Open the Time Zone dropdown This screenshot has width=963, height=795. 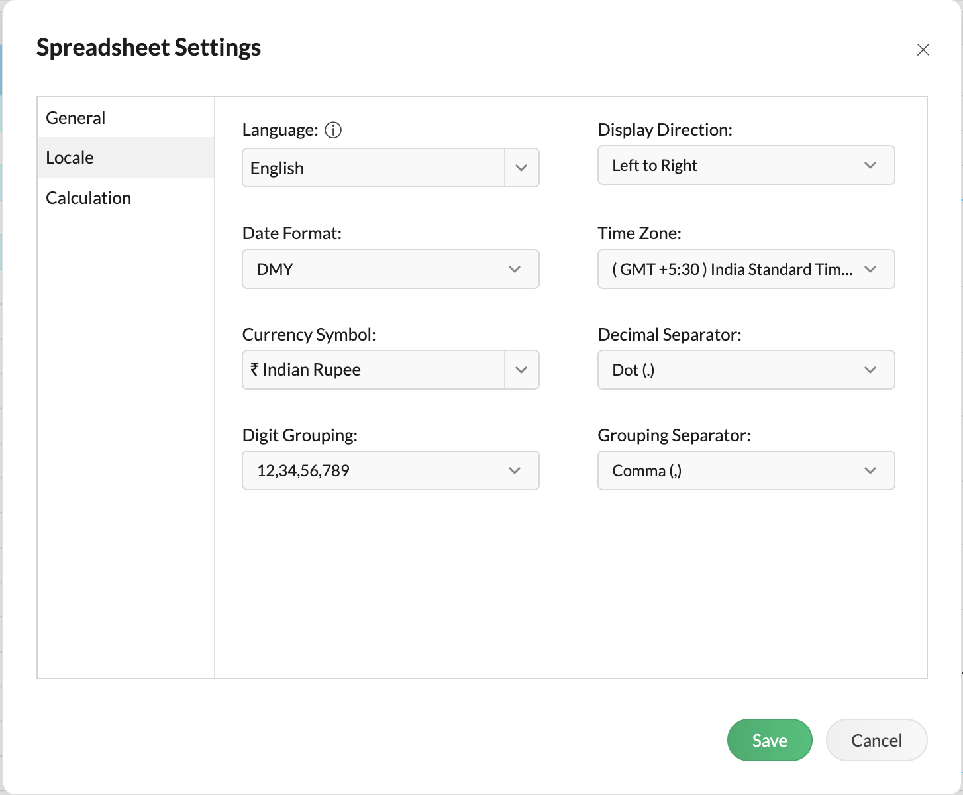(x=746, y=269)
